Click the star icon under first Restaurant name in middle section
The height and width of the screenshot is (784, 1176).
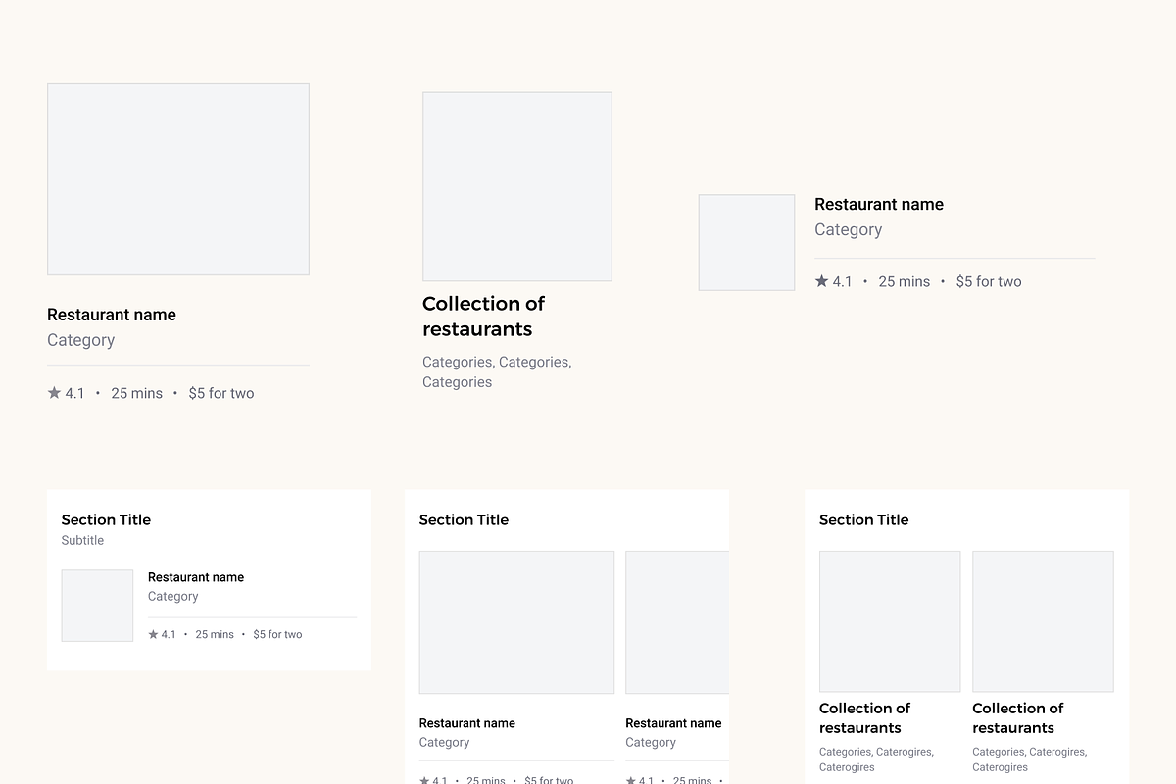[424, 780]
